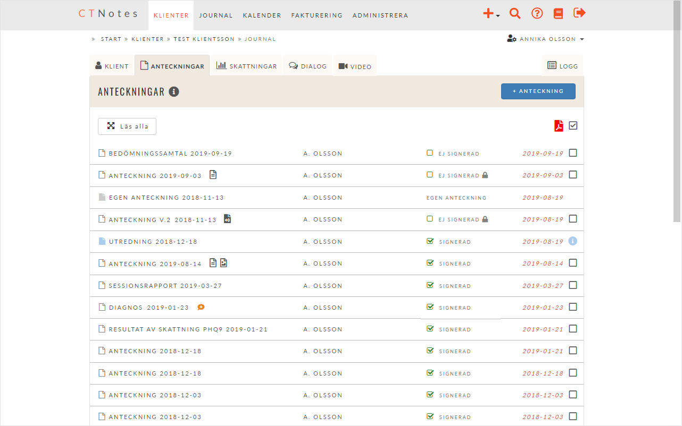Click lock icon on Anteckning V.2 row
This screenshot has width=682, height=426.
(x=485, y=219)
